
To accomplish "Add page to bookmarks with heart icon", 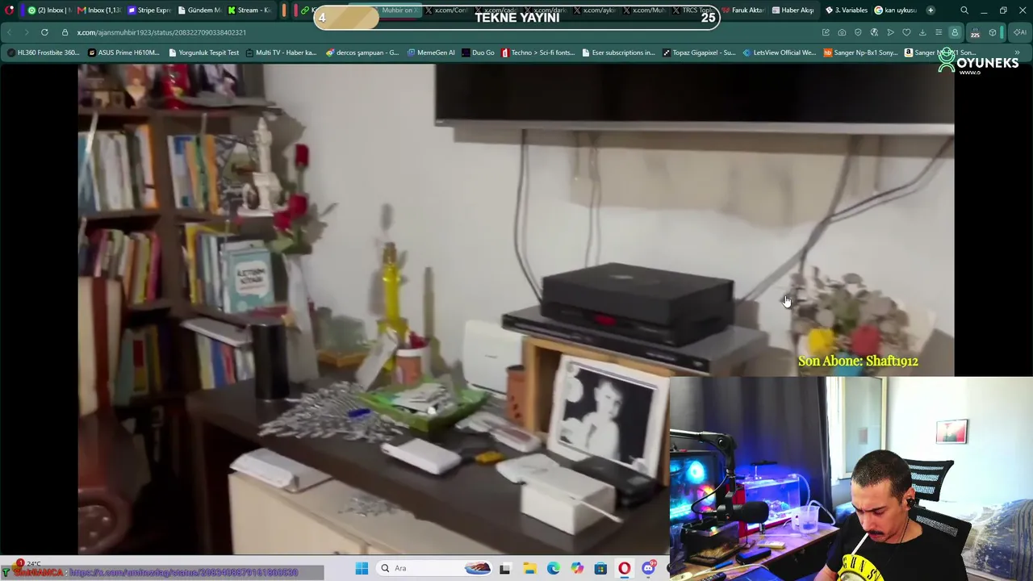I will tap(906, 32).
